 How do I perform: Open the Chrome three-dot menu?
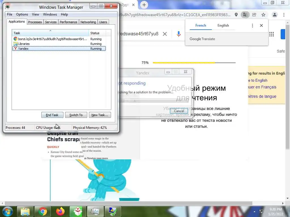click(x=284, y=15)
